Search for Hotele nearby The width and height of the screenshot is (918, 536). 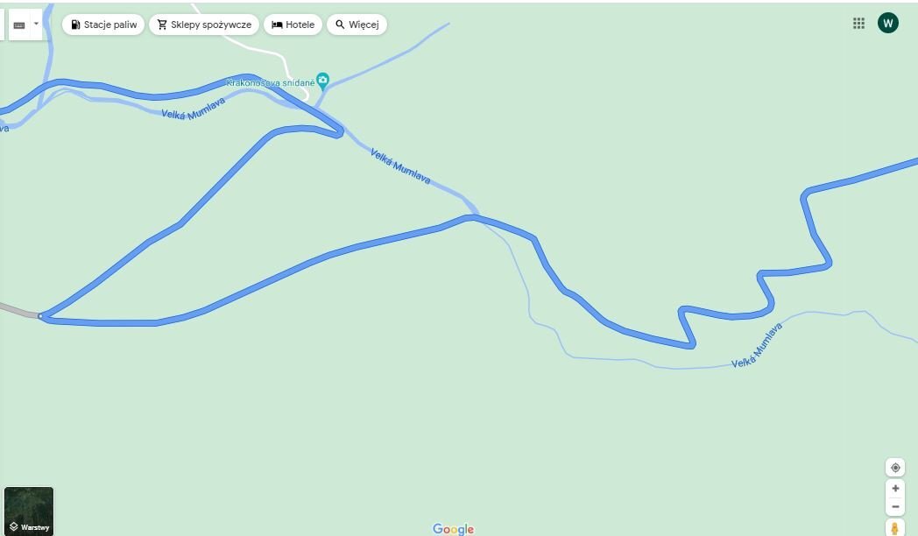[x=293, y=25]
